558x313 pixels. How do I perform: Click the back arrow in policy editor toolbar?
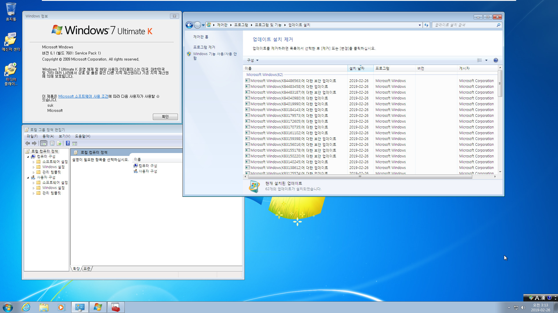click(28, 143)
